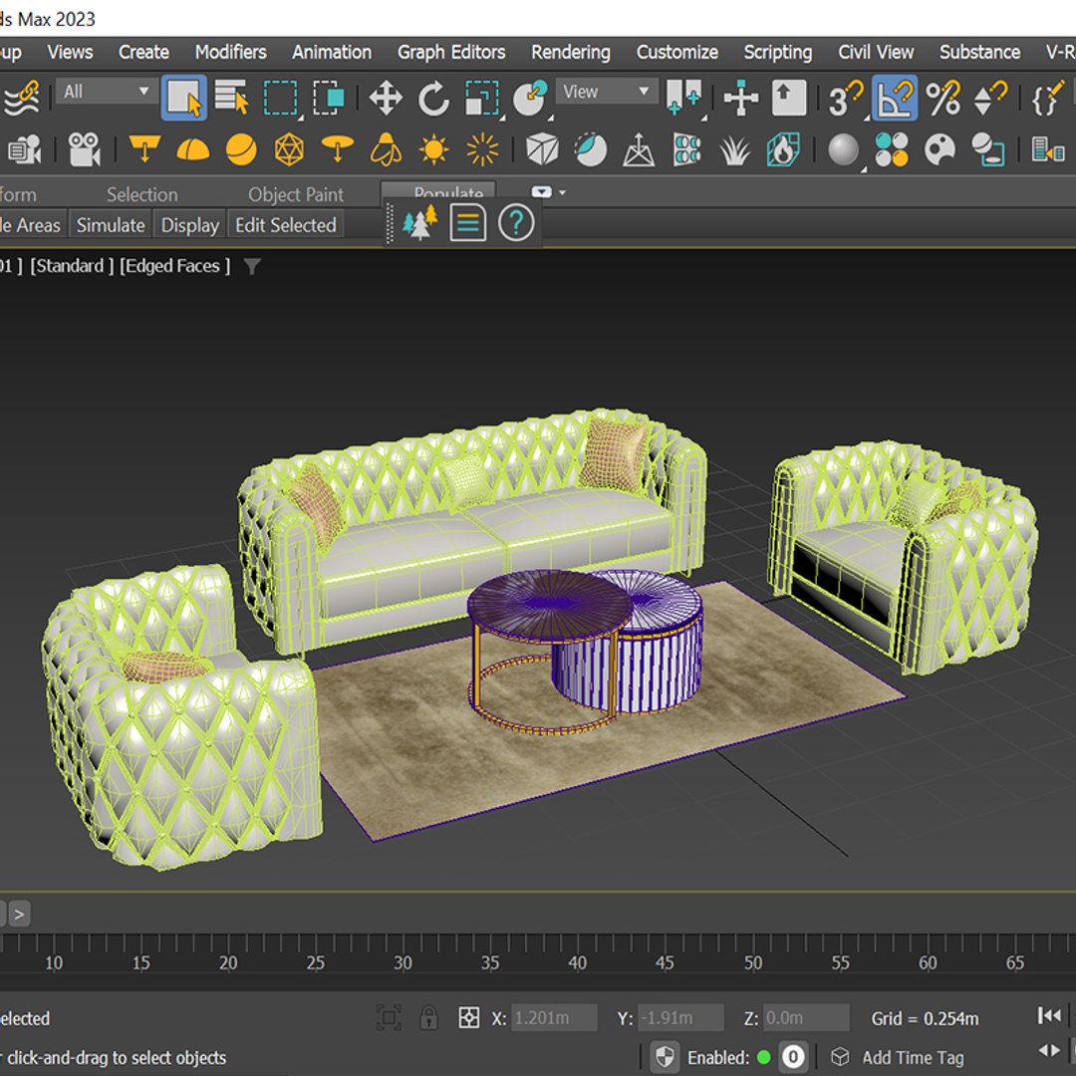Click the Bind to Space Warp icon
The height and width of the screenshot is (1076, 1076).
click(x=22, y=98)
